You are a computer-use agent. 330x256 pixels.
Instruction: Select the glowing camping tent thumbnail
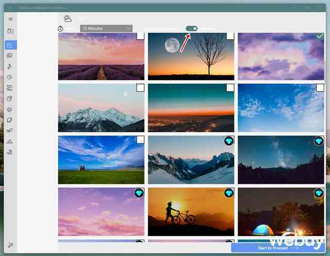pyautogui.click(x=281, y=212)
